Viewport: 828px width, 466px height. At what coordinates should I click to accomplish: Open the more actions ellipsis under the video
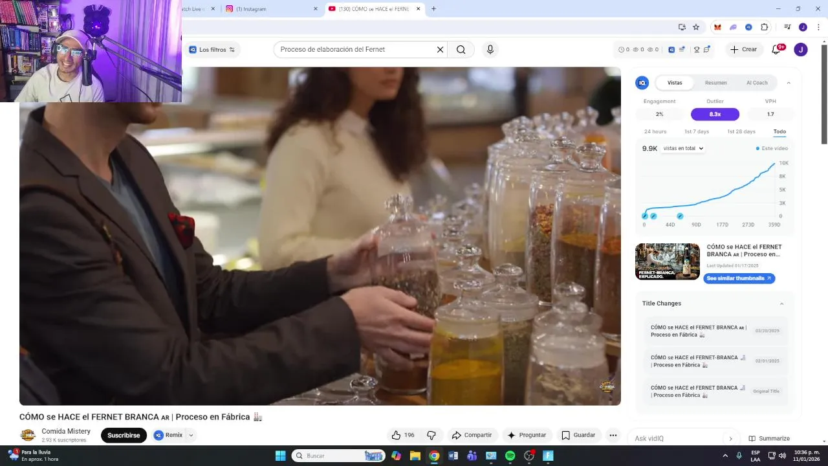tap(613, 436)
